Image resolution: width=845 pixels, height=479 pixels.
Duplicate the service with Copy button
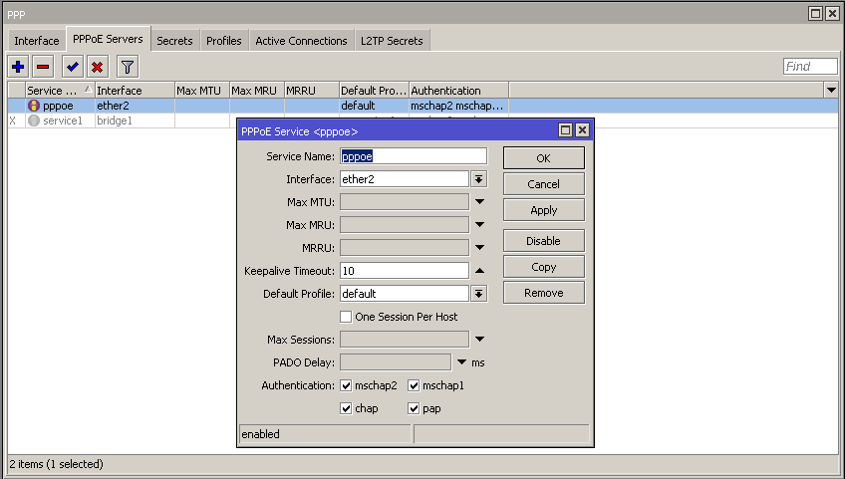544,267
